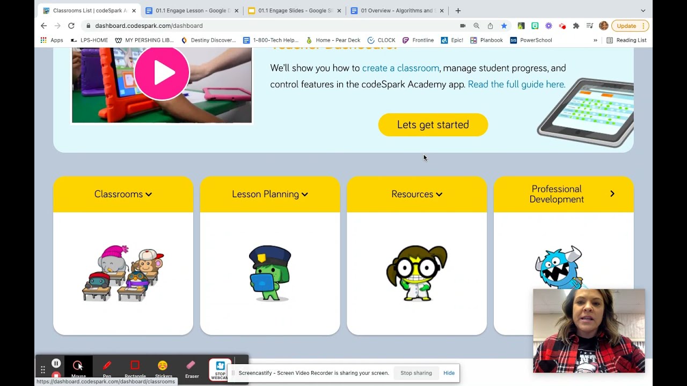This screenshot has width=687, height=386.
Task: Open the 1-800-Tech Help bookmark
Action: tap(271, 40)
